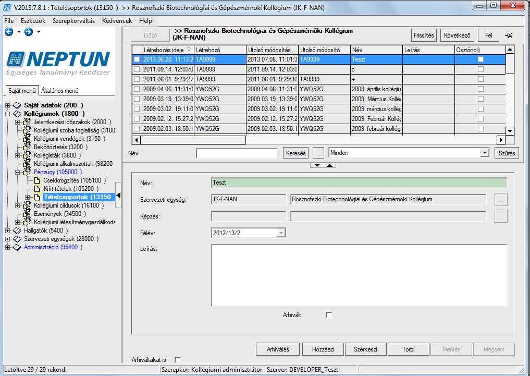Click the Frissítés button
This screenshot has height=376, width=530.
click(x=424, y=35)
